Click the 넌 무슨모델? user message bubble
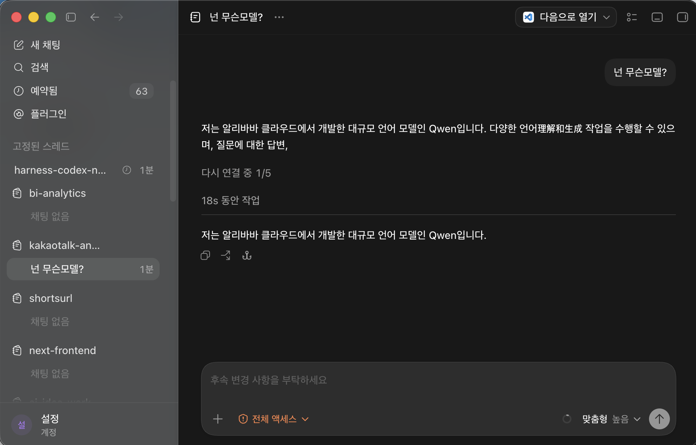The height and width of the screenshot is (445, 696). pos(640,72)
